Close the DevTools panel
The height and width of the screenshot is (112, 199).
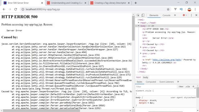[x=196, y=15]
